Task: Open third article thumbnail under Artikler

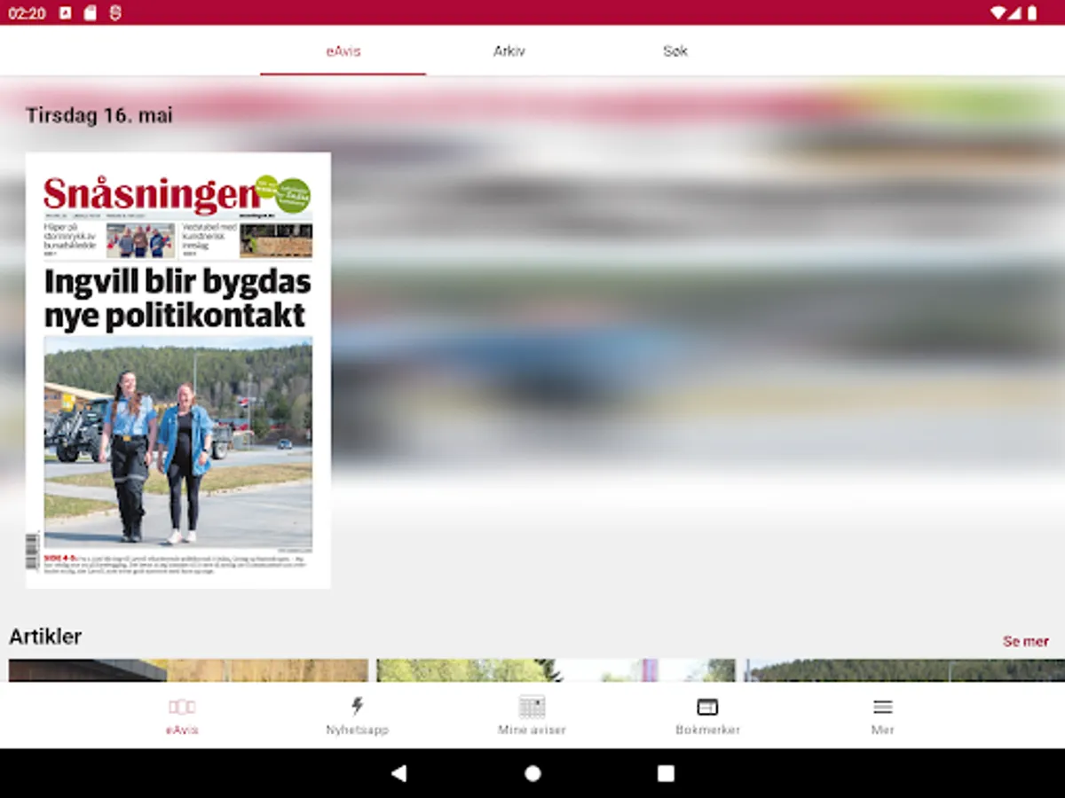Action: coord(904,670)
